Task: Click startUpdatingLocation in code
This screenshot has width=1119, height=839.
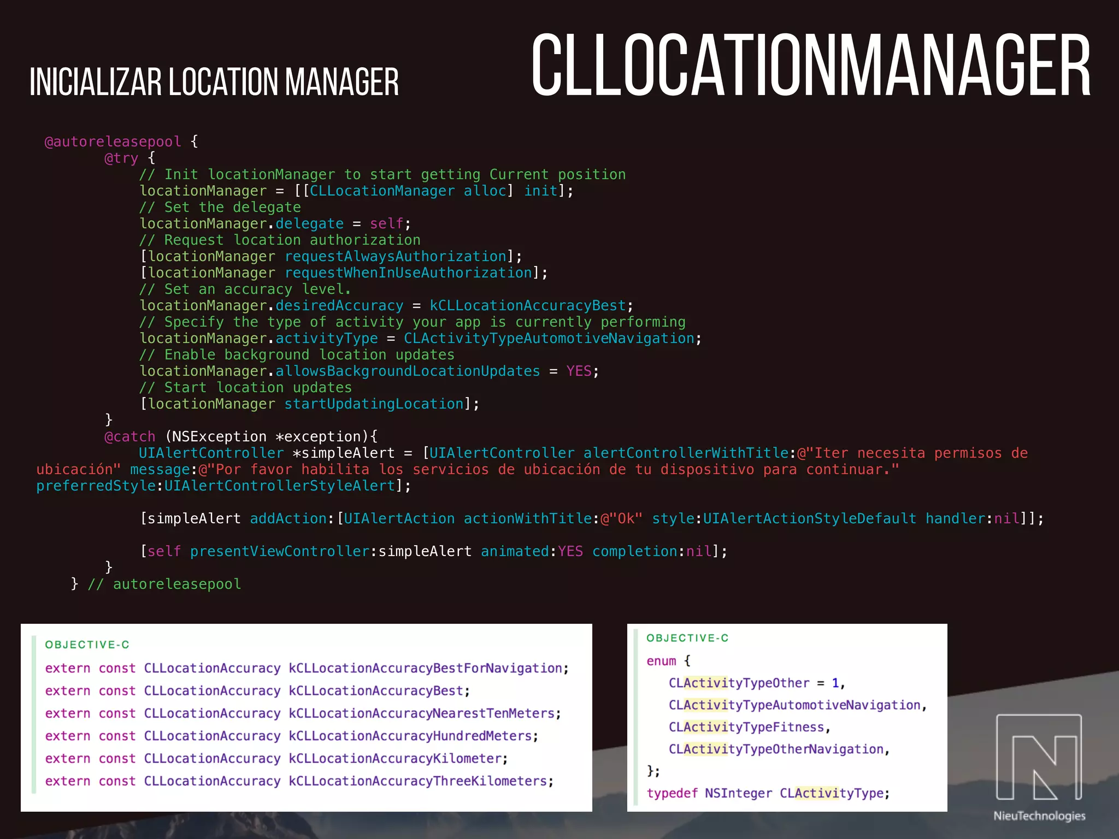Action: pyautogui.click(x=374, y=404)
